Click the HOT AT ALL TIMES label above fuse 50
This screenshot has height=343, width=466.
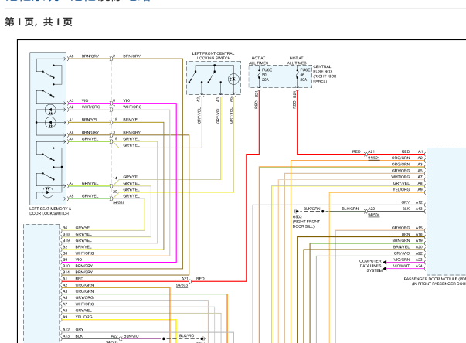[258, 60]
